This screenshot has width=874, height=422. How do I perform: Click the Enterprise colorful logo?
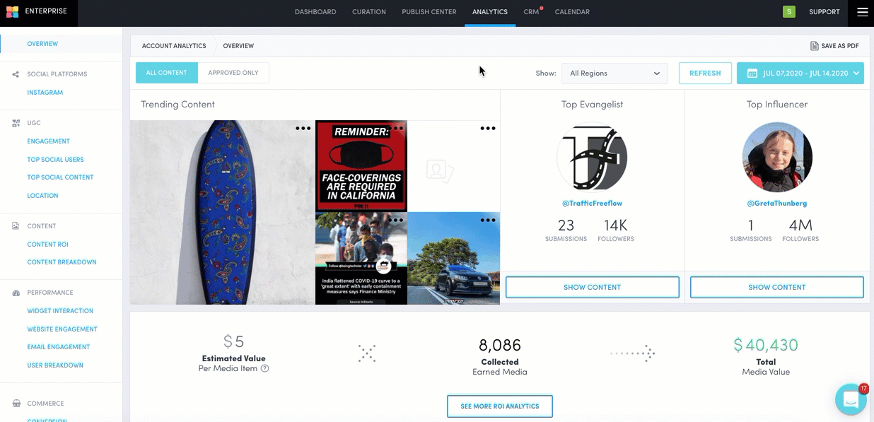point(12,12)
